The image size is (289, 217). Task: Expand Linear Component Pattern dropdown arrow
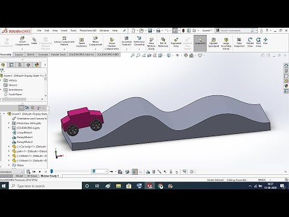64,49
